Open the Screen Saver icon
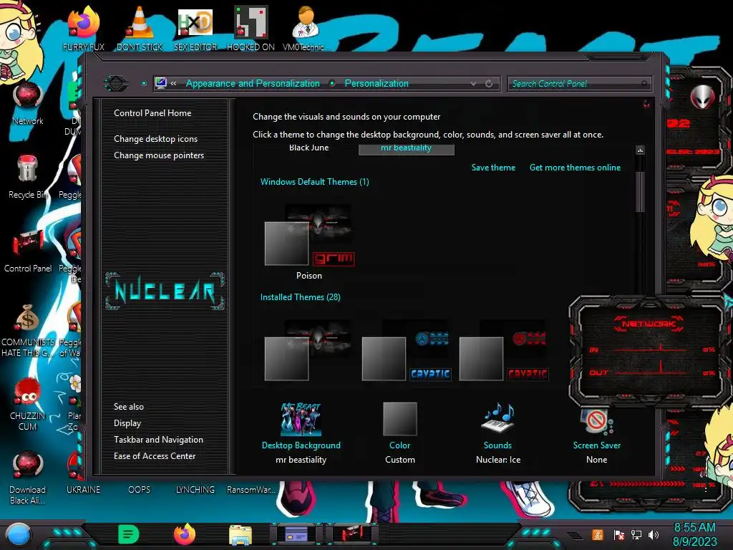This screenshot has width=733, height=550. [x=597, y=421]
